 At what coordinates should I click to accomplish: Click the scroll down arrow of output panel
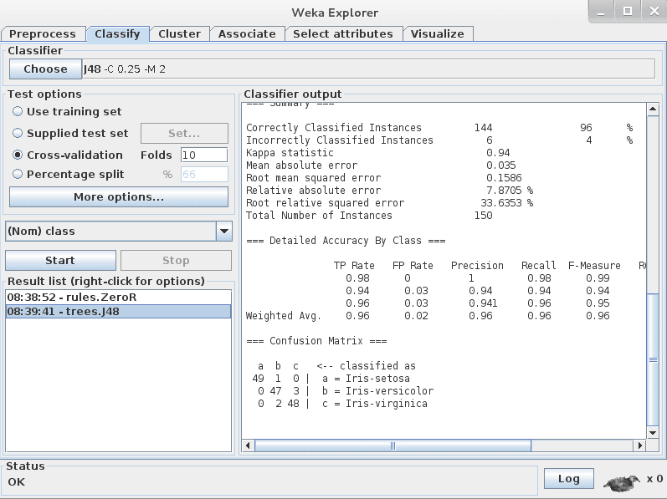pyautogui.click(x=653, y=432)
